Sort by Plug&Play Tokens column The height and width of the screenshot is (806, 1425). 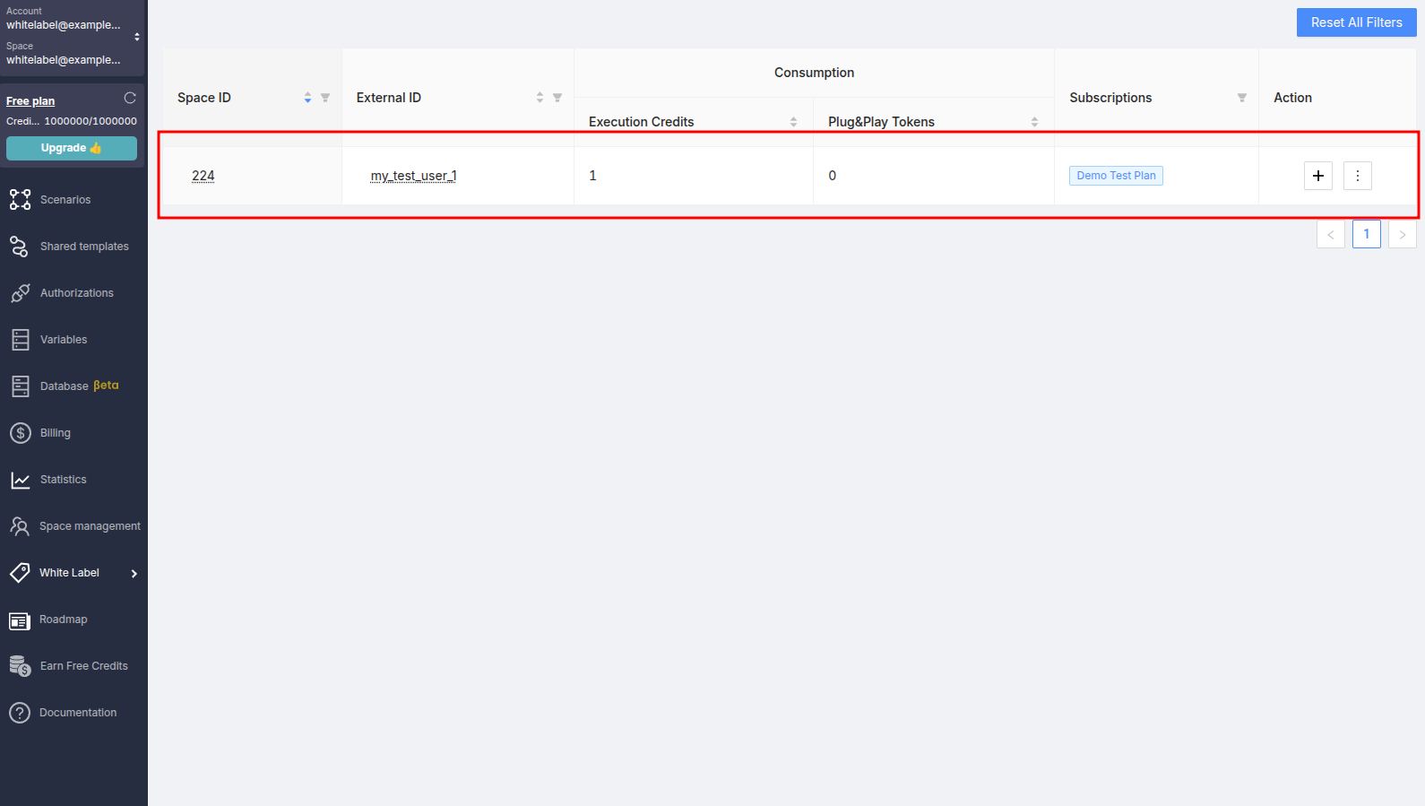[x=1034, y=122]
